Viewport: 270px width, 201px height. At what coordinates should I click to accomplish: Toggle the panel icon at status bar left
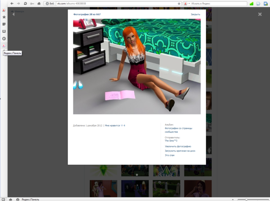coord(3,199)
